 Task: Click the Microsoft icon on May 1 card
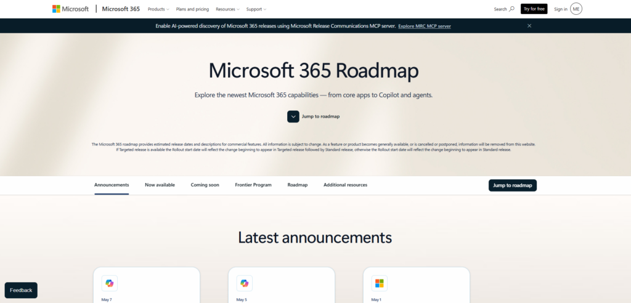coord(379,283)
